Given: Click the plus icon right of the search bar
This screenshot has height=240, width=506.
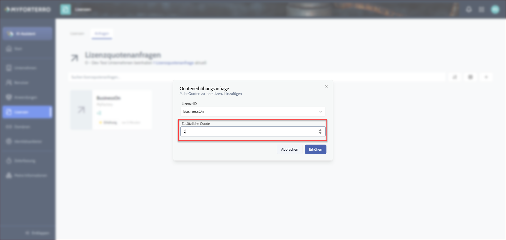Looking at the screenshot, I should [x=486, y=77].
